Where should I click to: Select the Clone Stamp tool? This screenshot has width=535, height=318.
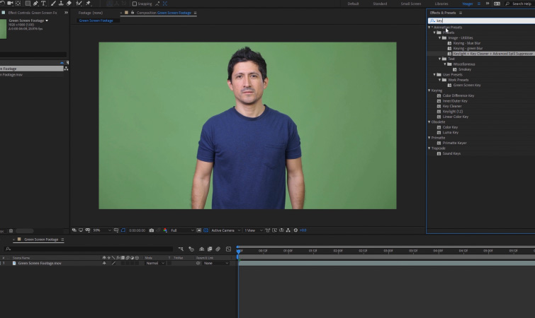click(x=61, y=4)
